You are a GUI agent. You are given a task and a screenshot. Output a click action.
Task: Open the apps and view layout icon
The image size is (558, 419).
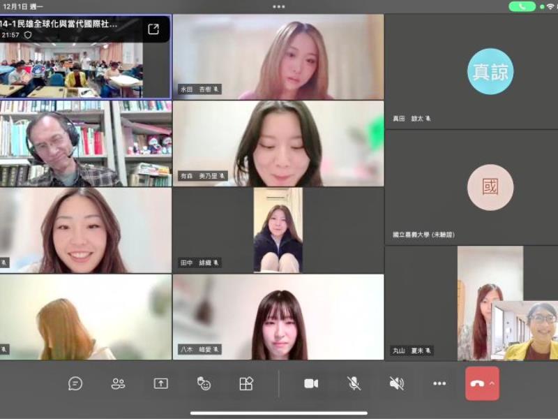[x=246, y=383]
